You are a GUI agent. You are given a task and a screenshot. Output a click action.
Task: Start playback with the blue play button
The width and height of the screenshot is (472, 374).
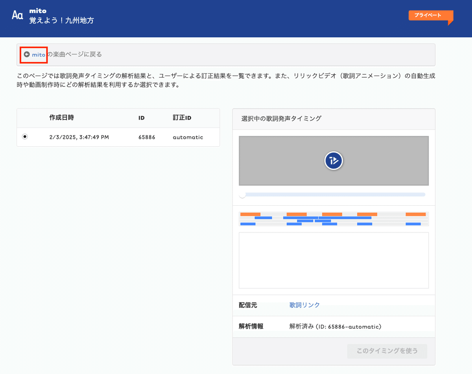334,161
